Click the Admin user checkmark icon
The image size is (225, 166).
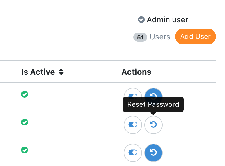point(141,19)
